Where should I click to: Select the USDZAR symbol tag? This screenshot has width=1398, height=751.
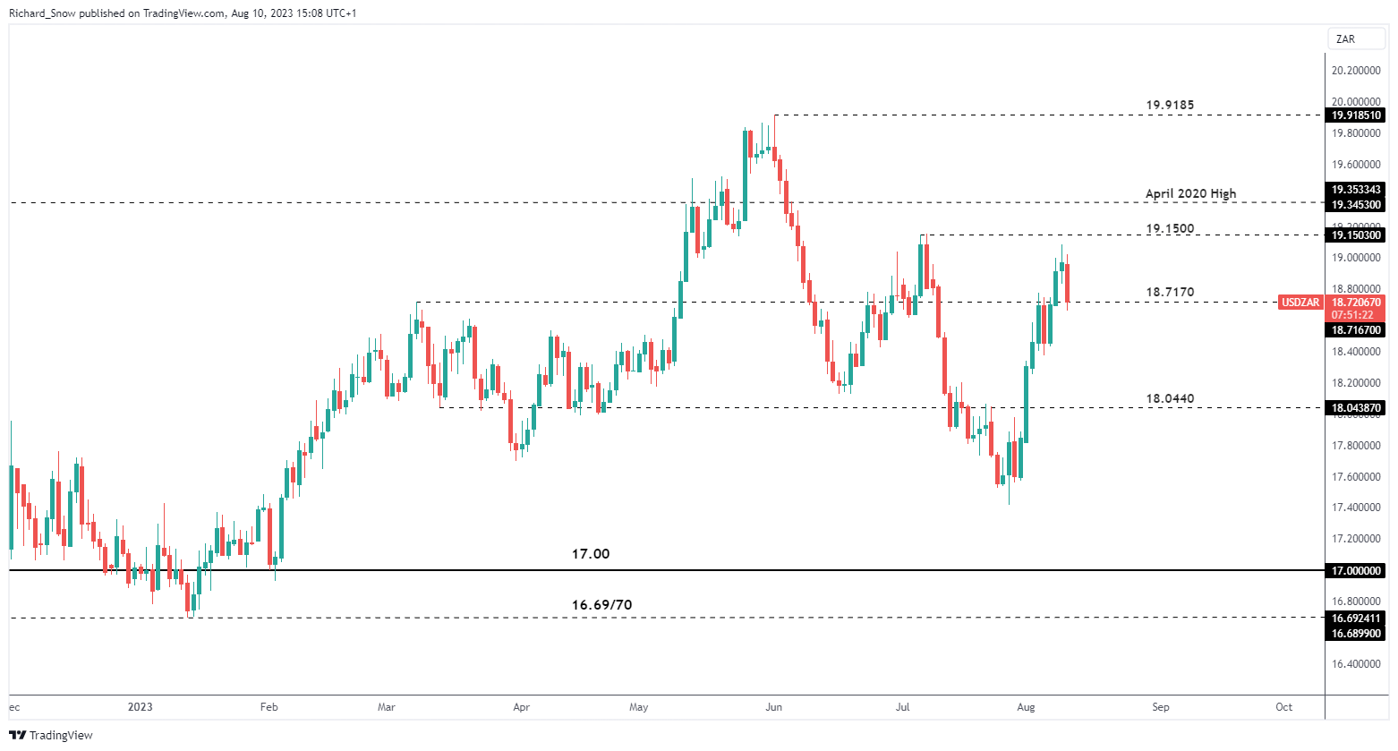1300,303
